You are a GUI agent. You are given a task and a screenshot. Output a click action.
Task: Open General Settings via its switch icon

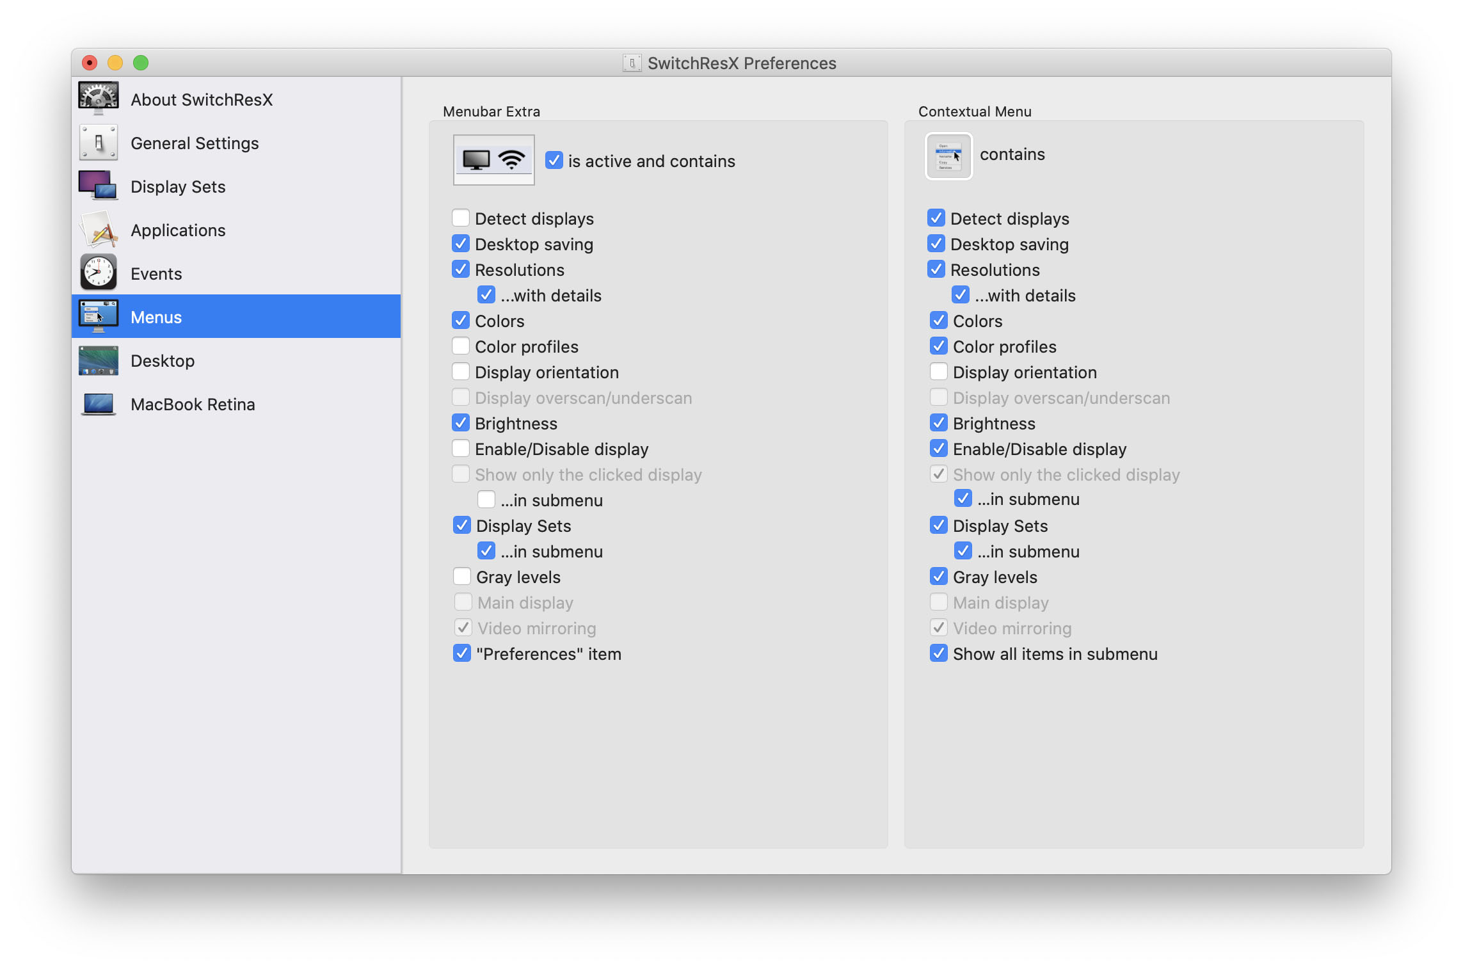click(x=98, y=143)
